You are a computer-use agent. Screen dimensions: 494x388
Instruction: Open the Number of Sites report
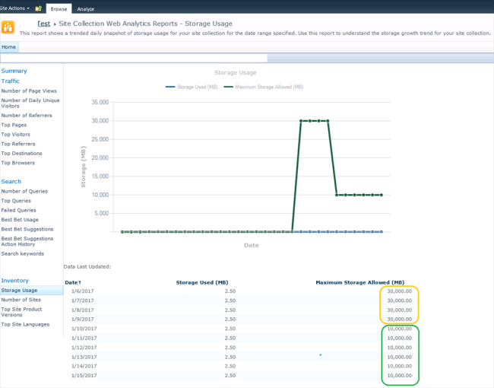(21, 300)
